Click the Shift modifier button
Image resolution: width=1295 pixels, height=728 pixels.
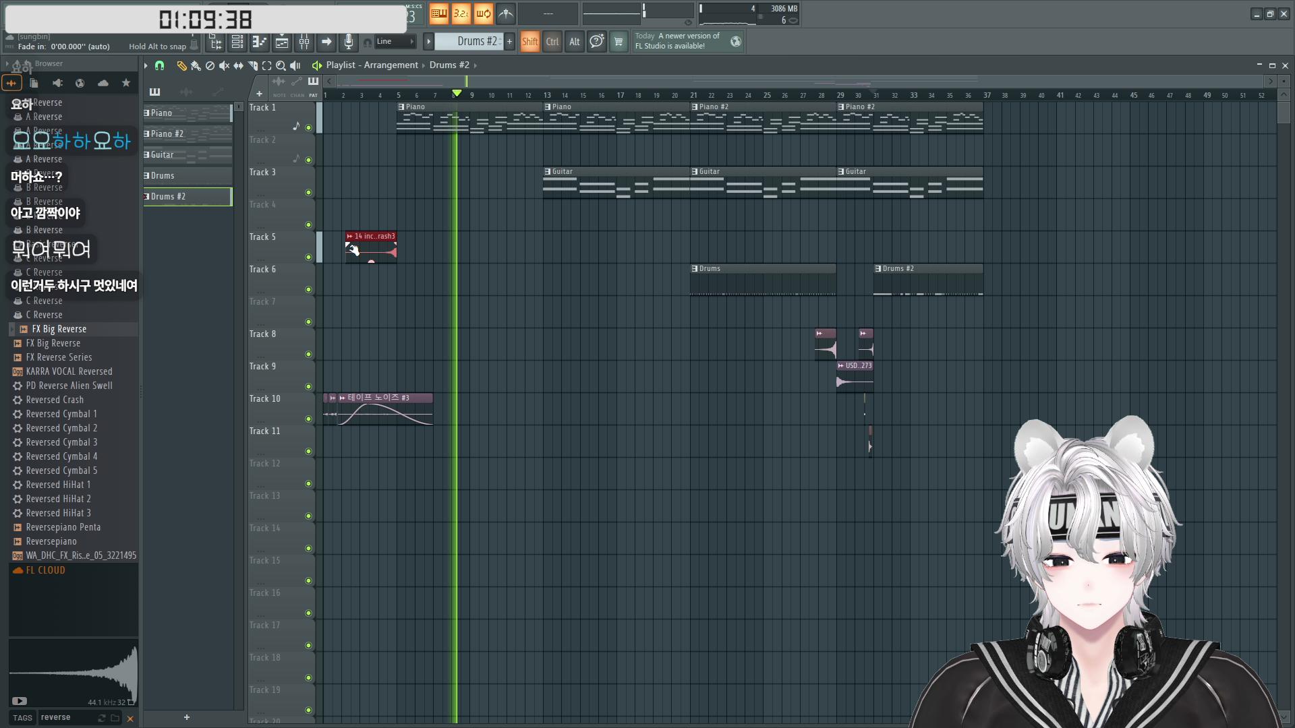[x=530, y=42]
